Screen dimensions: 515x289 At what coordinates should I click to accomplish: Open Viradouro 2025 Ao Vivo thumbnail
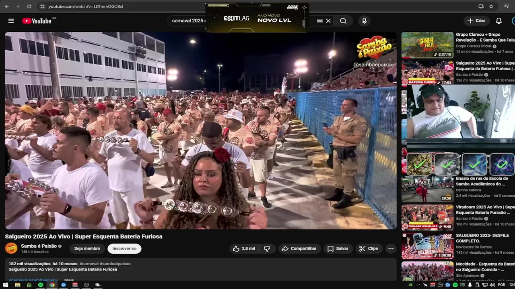coord(427,217)
